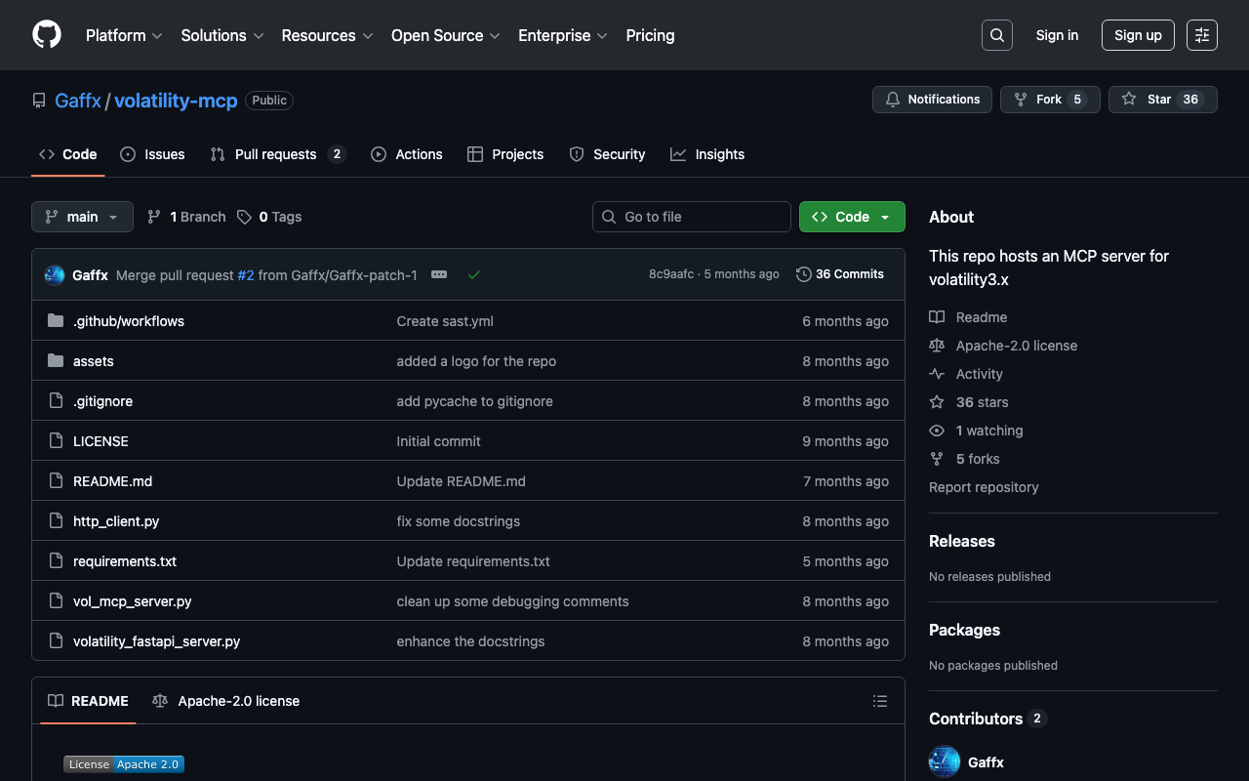Click the green checkmark commit status icon
This screenshot has height=781, width=1249.
pos(474,275)
